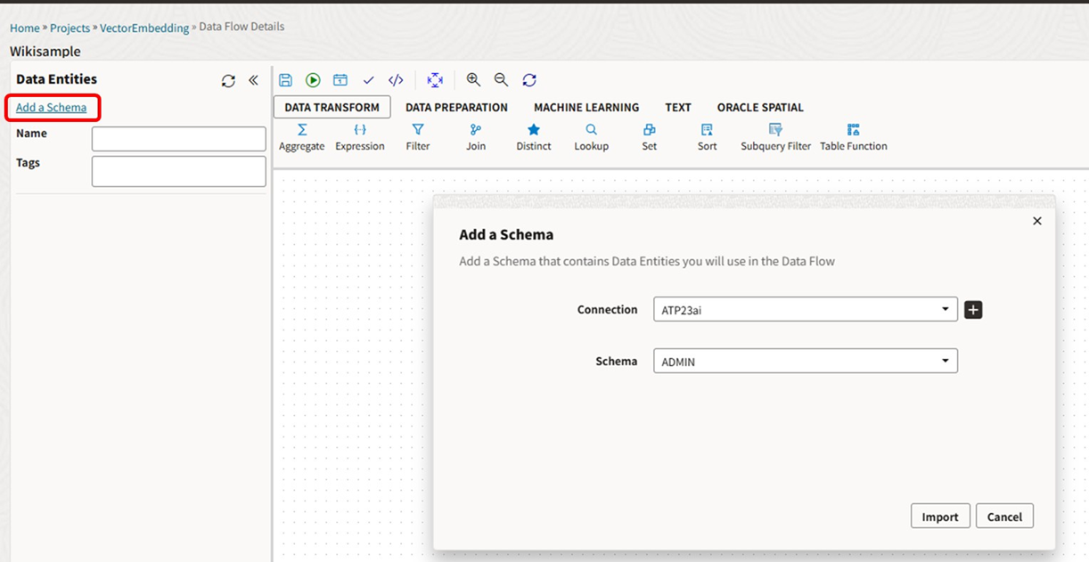Refresh the Data Entities panel
This screenshot has height=562, width=1089.
click(x=228, y=80)
